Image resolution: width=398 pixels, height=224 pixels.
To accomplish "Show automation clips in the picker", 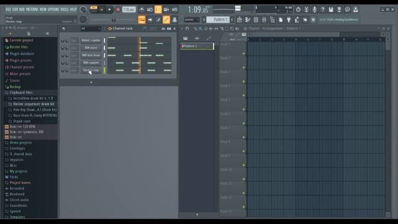I will click(x=208, y=39).
